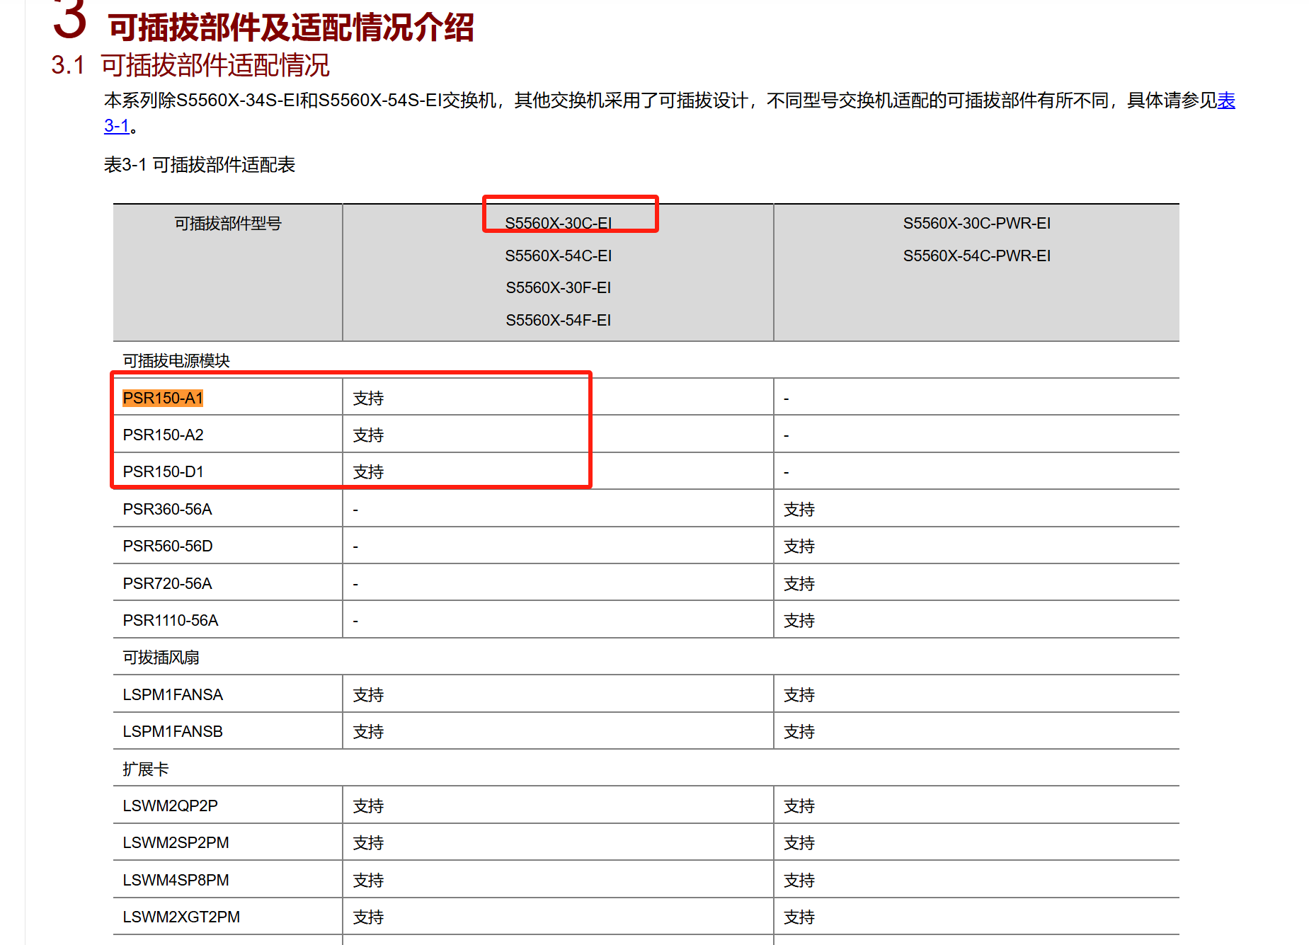The width and height of the screenshot is (1309, 945).
Task: Click the highlighted PSR150-A1 cell
Action: (163, 399)
